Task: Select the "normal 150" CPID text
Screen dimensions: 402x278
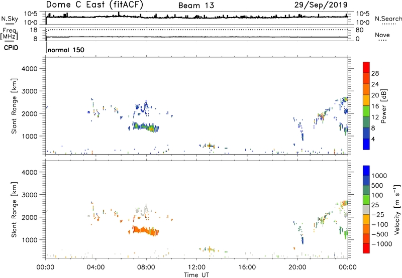Action: (66, 50)
